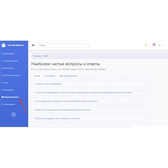This screenshot has height=168, width=168.
Task: Open the settings gears icon in top bar
Action: pyautogui.click(x=33, y=45)
